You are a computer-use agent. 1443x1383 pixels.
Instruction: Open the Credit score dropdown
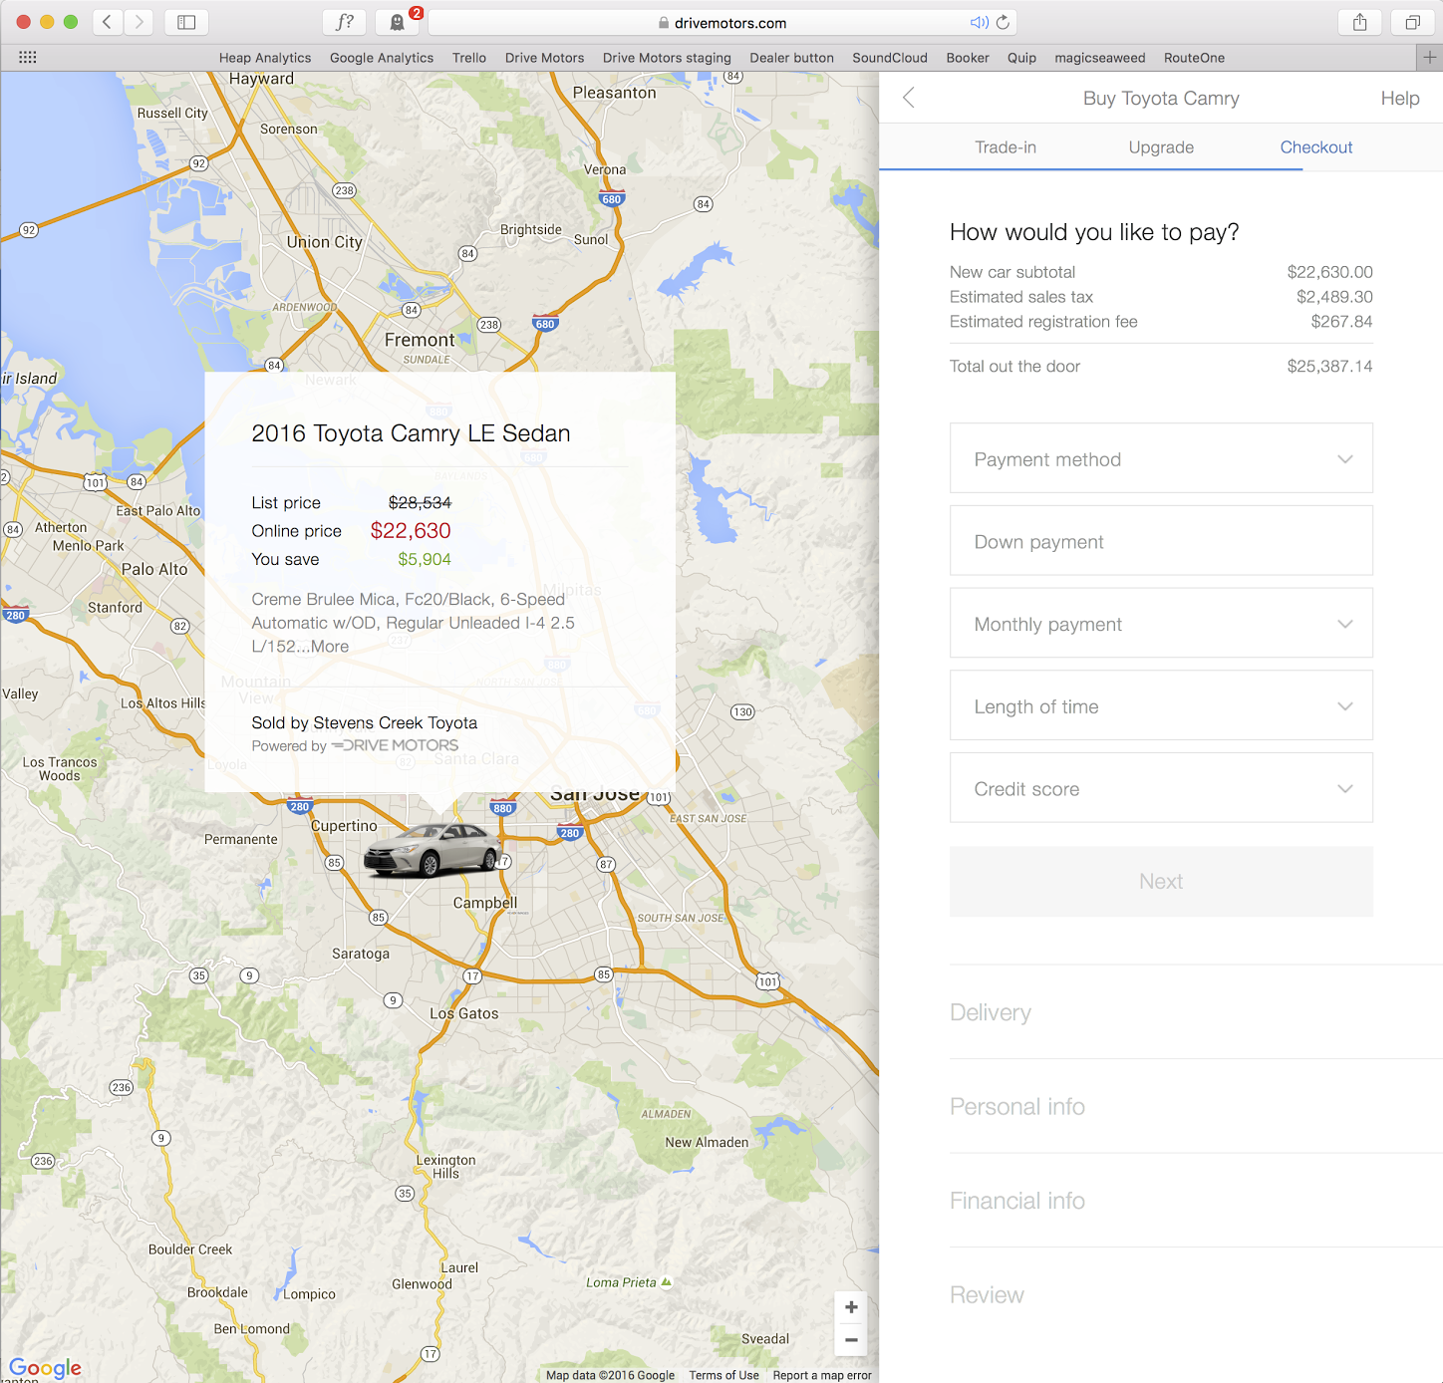tap(1161, 788)
